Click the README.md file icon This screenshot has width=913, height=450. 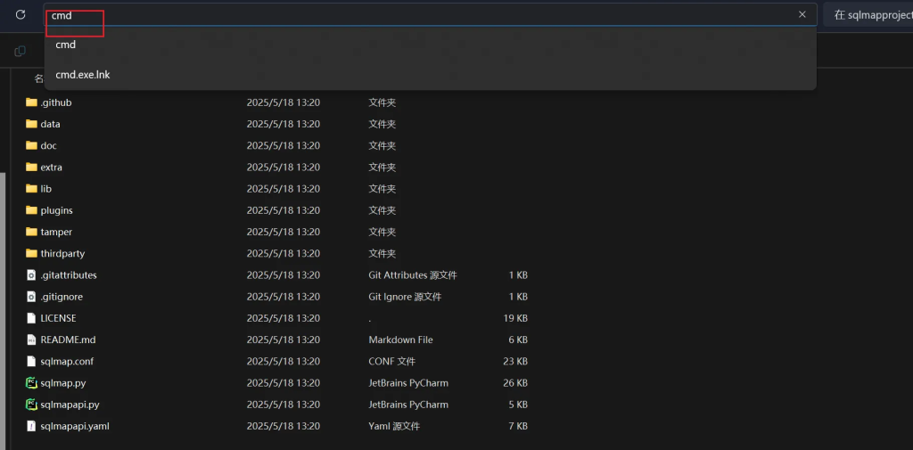point(31,340)
